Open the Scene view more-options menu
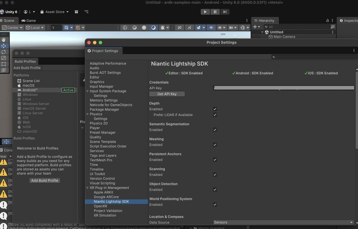The image size is (358, 229). 247,21
